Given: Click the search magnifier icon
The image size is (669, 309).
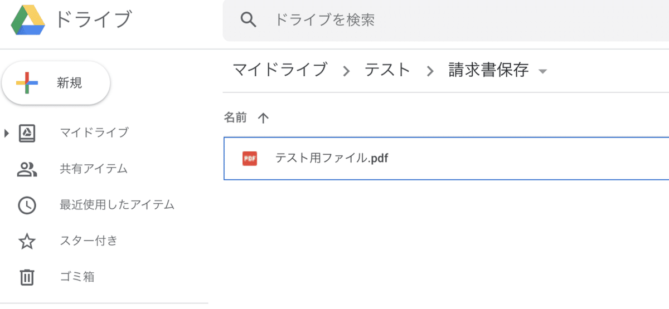Looking at the screenshot, I should click(248, 20).
